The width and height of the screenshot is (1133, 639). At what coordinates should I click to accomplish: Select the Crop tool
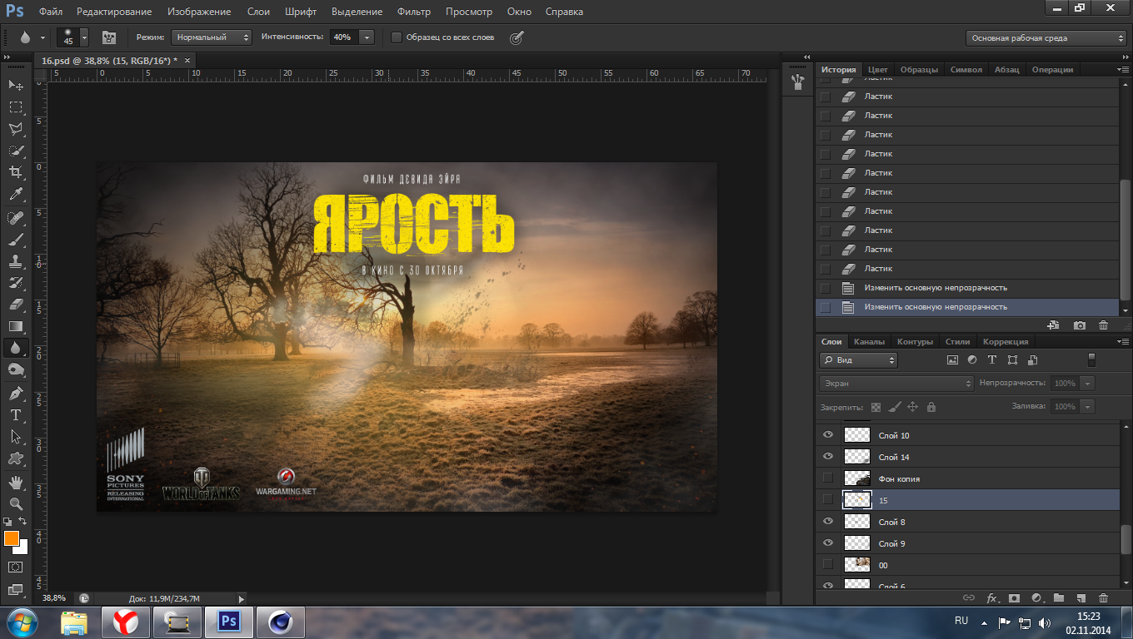pos(16,172)
